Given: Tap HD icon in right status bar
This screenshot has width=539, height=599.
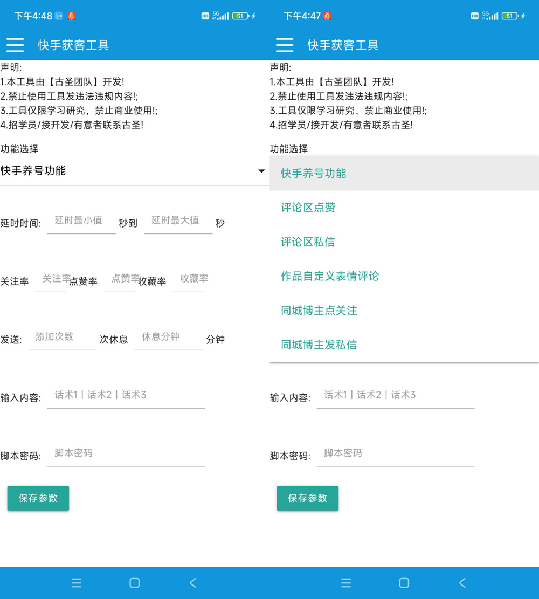Looking at the screenshot, I should pyautogui.click(x=474, y=16).
